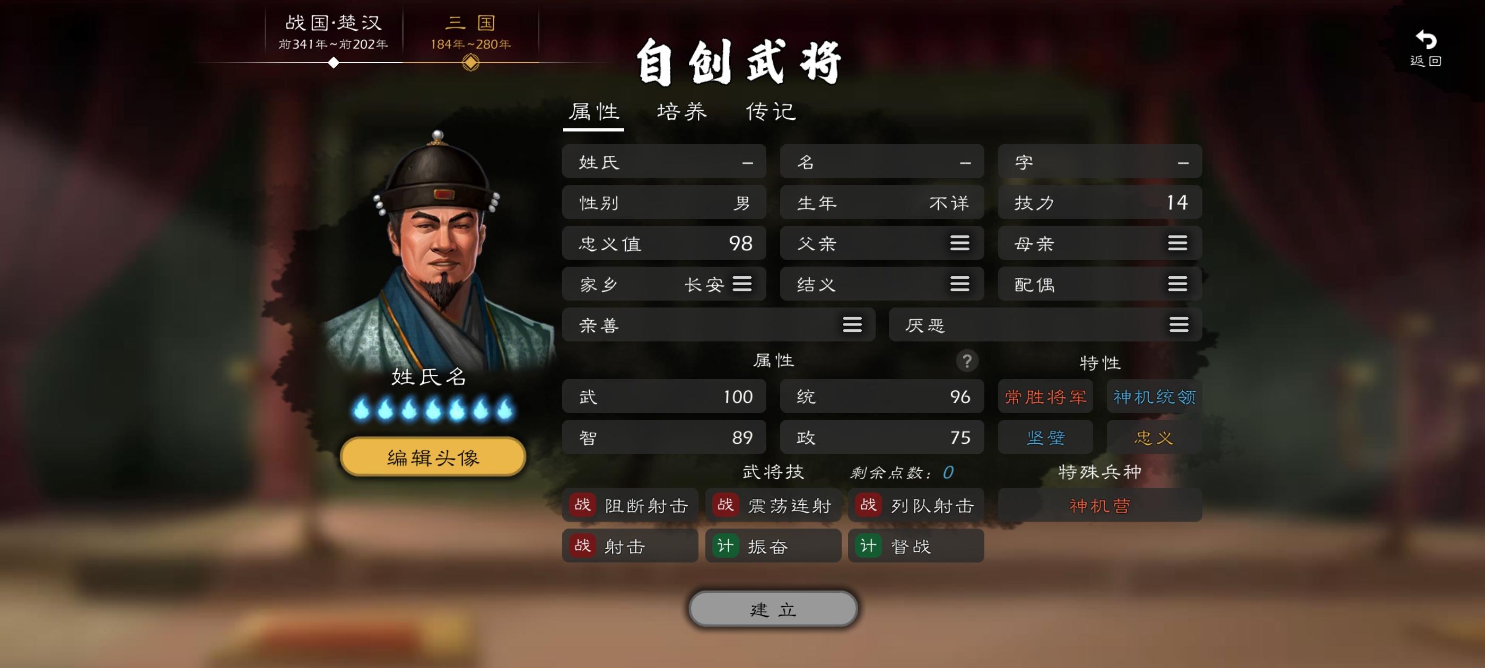Open the 结义 list menu icon
Image resolution: width=1485 pixels, height=668 pixels.
click(959, 284)
